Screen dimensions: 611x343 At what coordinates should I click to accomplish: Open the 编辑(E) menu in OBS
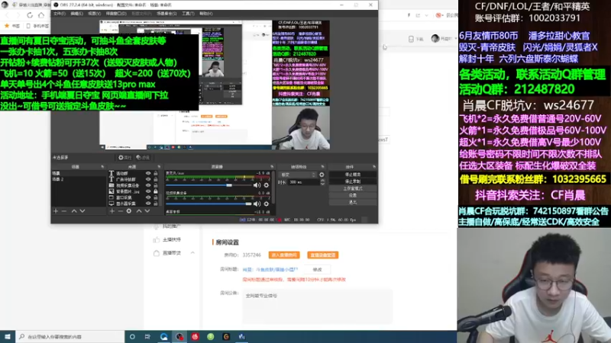point(77,14)
